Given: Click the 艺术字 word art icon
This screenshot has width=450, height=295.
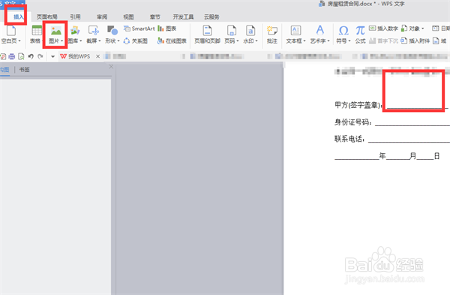Looking at the screenshot, I should (x=319, y=31).
